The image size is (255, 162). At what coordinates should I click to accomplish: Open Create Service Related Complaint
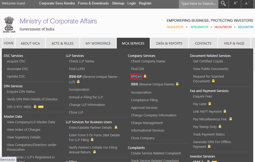click(156, 153)
